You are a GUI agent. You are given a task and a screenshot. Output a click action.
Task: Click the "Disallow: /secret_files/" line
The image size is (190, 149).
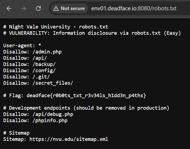coord(38,83)
